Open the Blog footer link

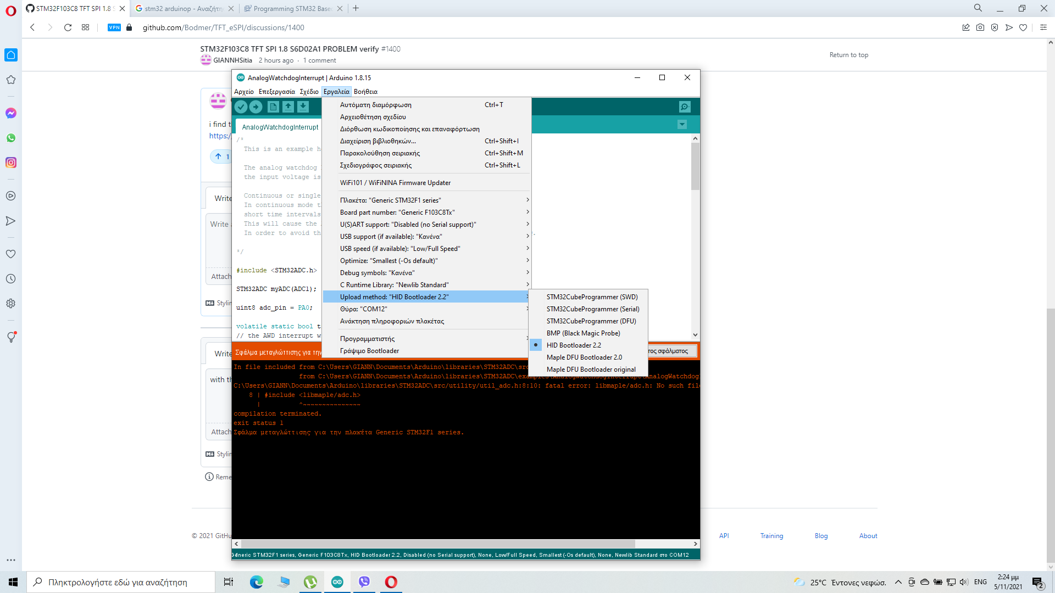click(x=821, y=536)
